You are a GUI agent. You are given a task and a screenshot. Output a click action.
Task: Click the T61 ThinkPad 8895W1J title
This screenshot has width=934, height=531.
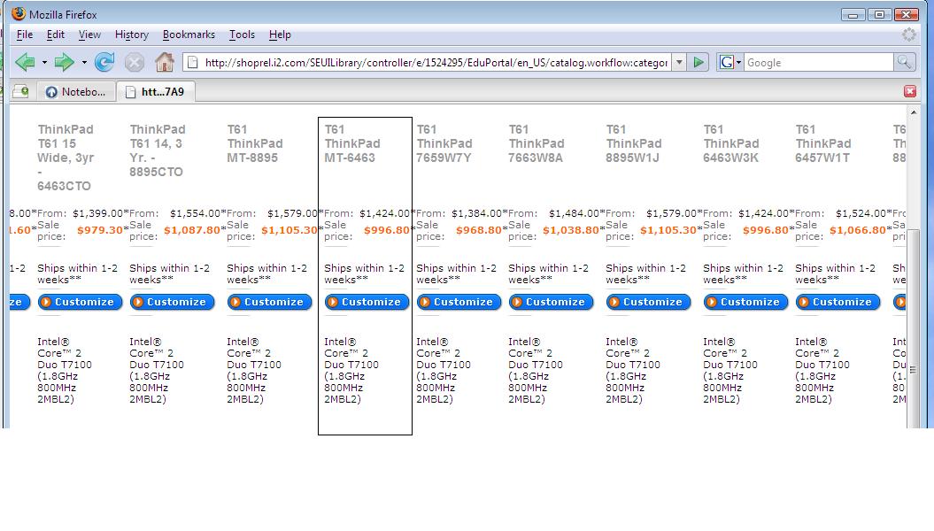634,143
